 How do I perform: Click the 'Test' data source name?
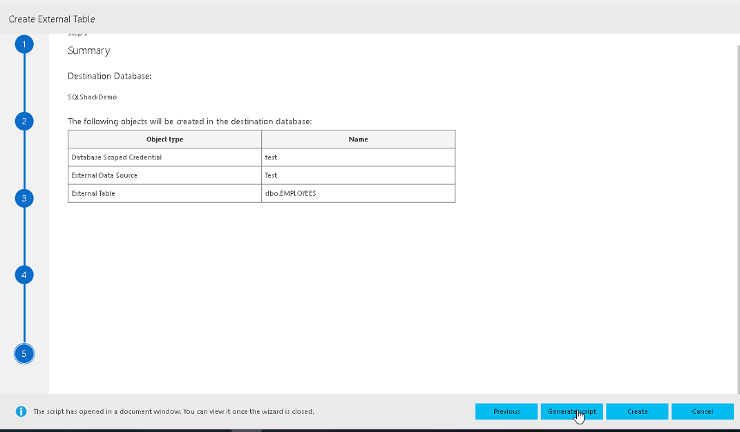click(x=271, y=175)
